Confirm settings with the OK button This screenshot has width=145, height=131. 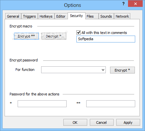click(75, 123)
